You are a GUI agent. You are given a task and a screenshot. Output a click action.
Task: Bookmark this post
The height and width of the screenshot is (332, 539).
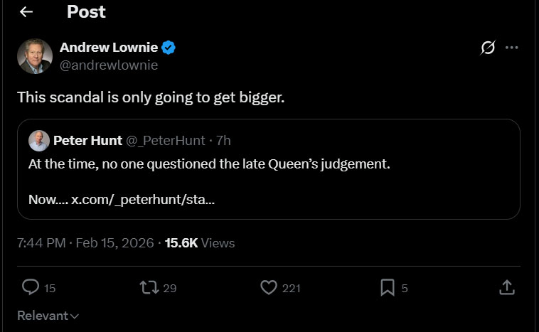click(x=388, y=287)
